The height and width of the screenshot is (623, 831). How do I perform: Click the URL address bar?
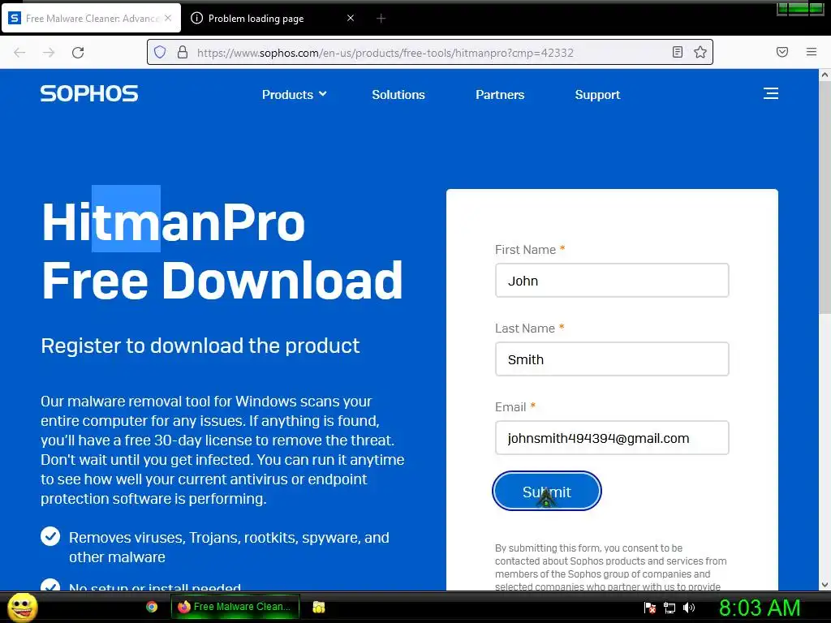coord(429,53)
